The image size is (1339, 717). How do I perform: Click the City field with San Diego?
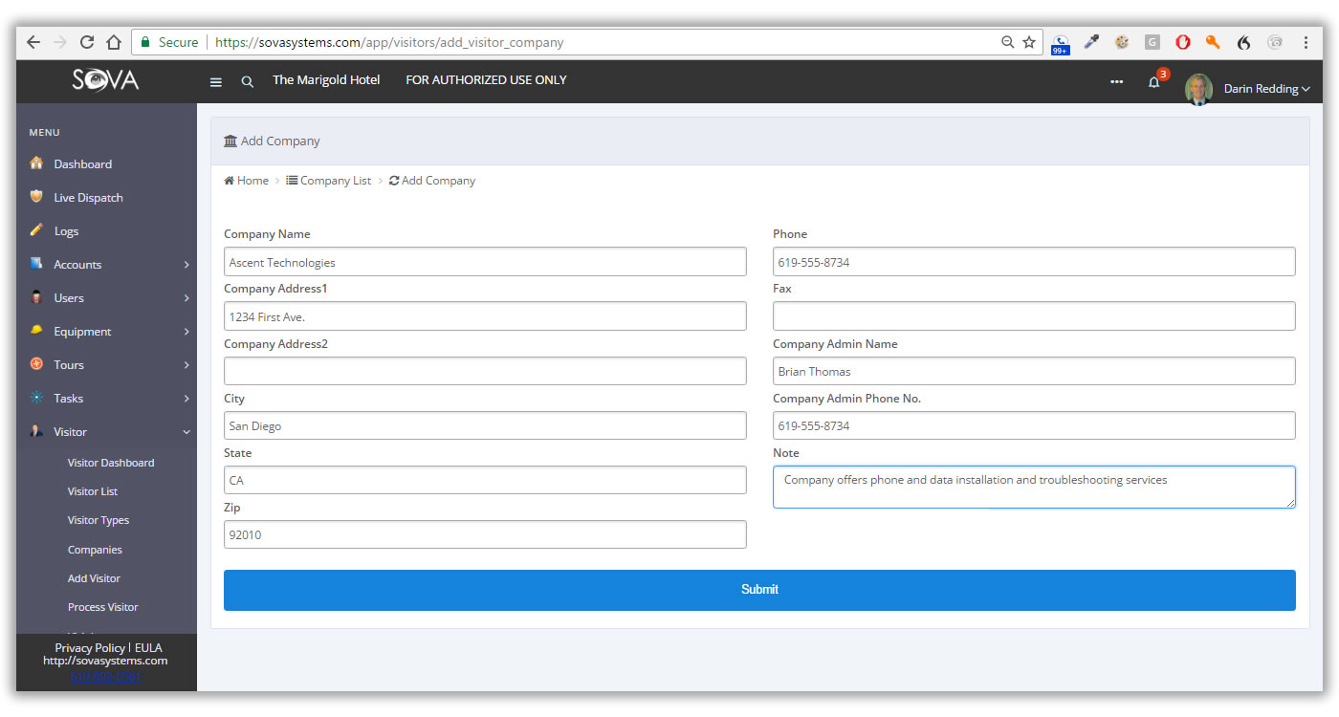485,425
